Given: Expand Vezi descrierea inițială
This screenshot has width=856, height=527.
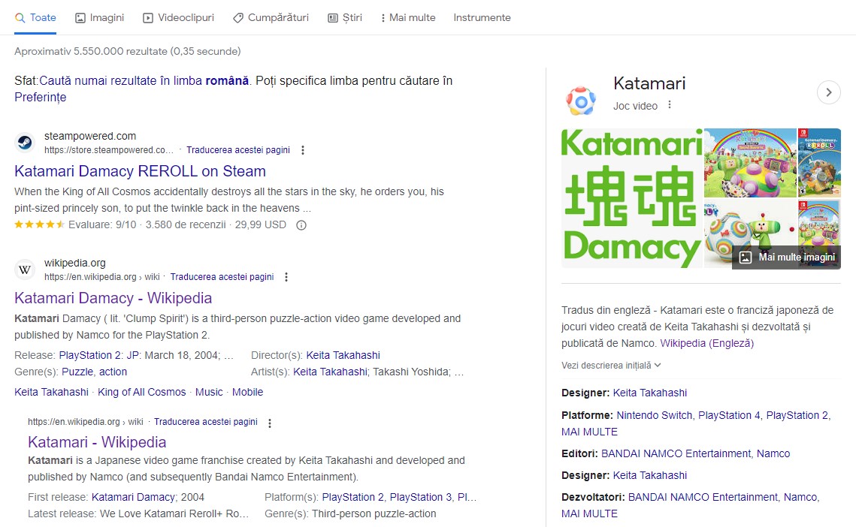Looking at the screenshot, I should 611,365.
